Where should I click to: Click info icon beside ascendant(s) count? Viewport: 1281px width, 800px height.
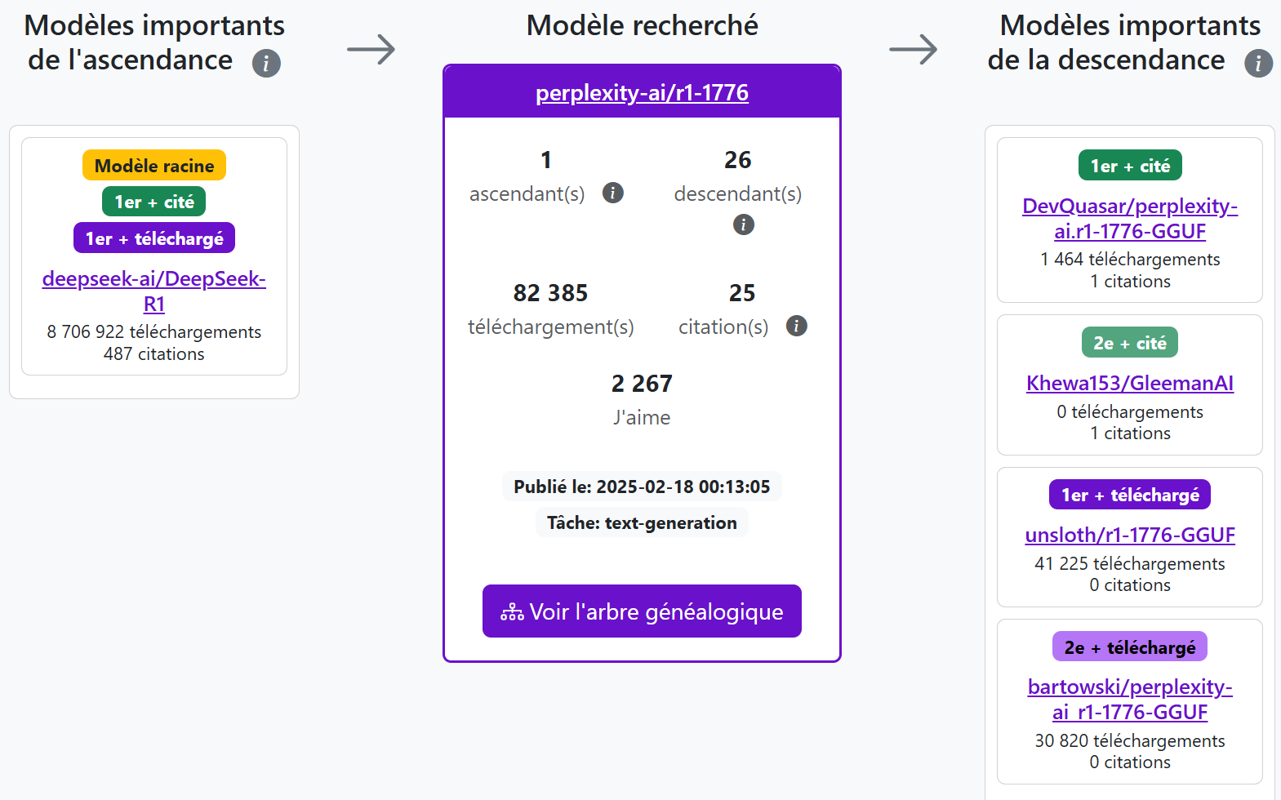(612, 193)
